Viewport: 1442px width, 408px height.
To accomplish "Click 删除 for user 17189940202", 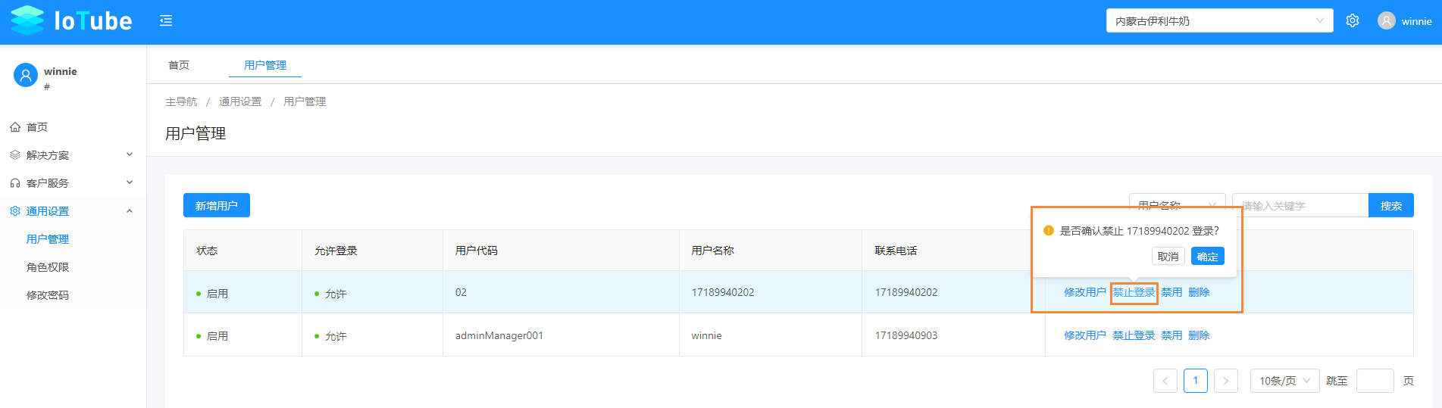I will pyautogui.click(x=1199, y=292).
